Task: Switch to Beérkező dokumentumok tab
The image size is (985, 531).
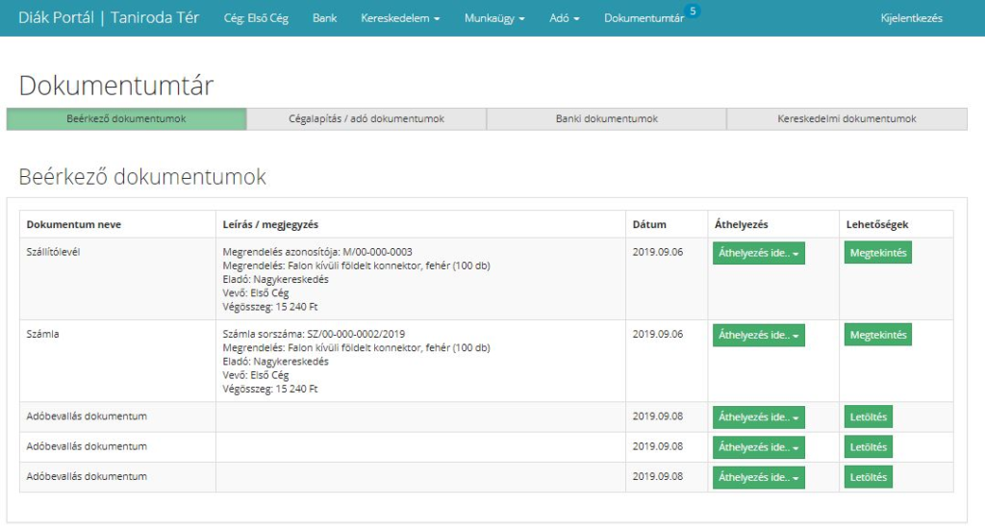Action: pyautogui.click(x=126, y=119)
